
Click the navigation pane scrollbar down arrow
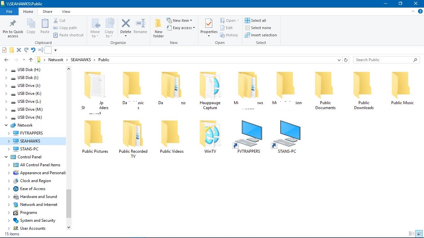coord(69,227)
